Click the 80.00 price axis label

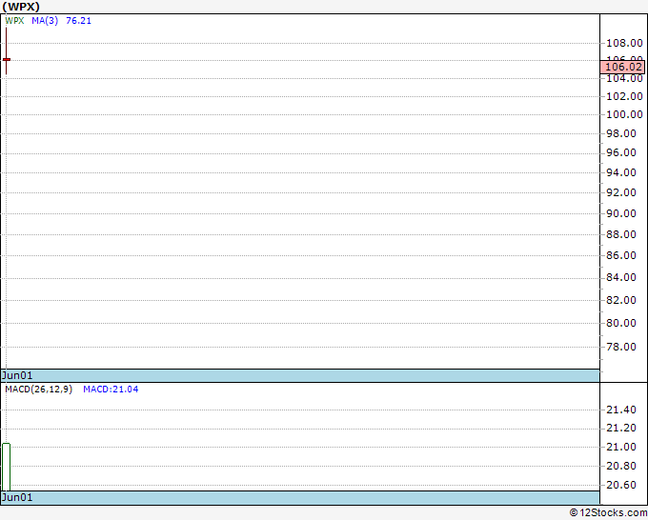click(620, 323)
